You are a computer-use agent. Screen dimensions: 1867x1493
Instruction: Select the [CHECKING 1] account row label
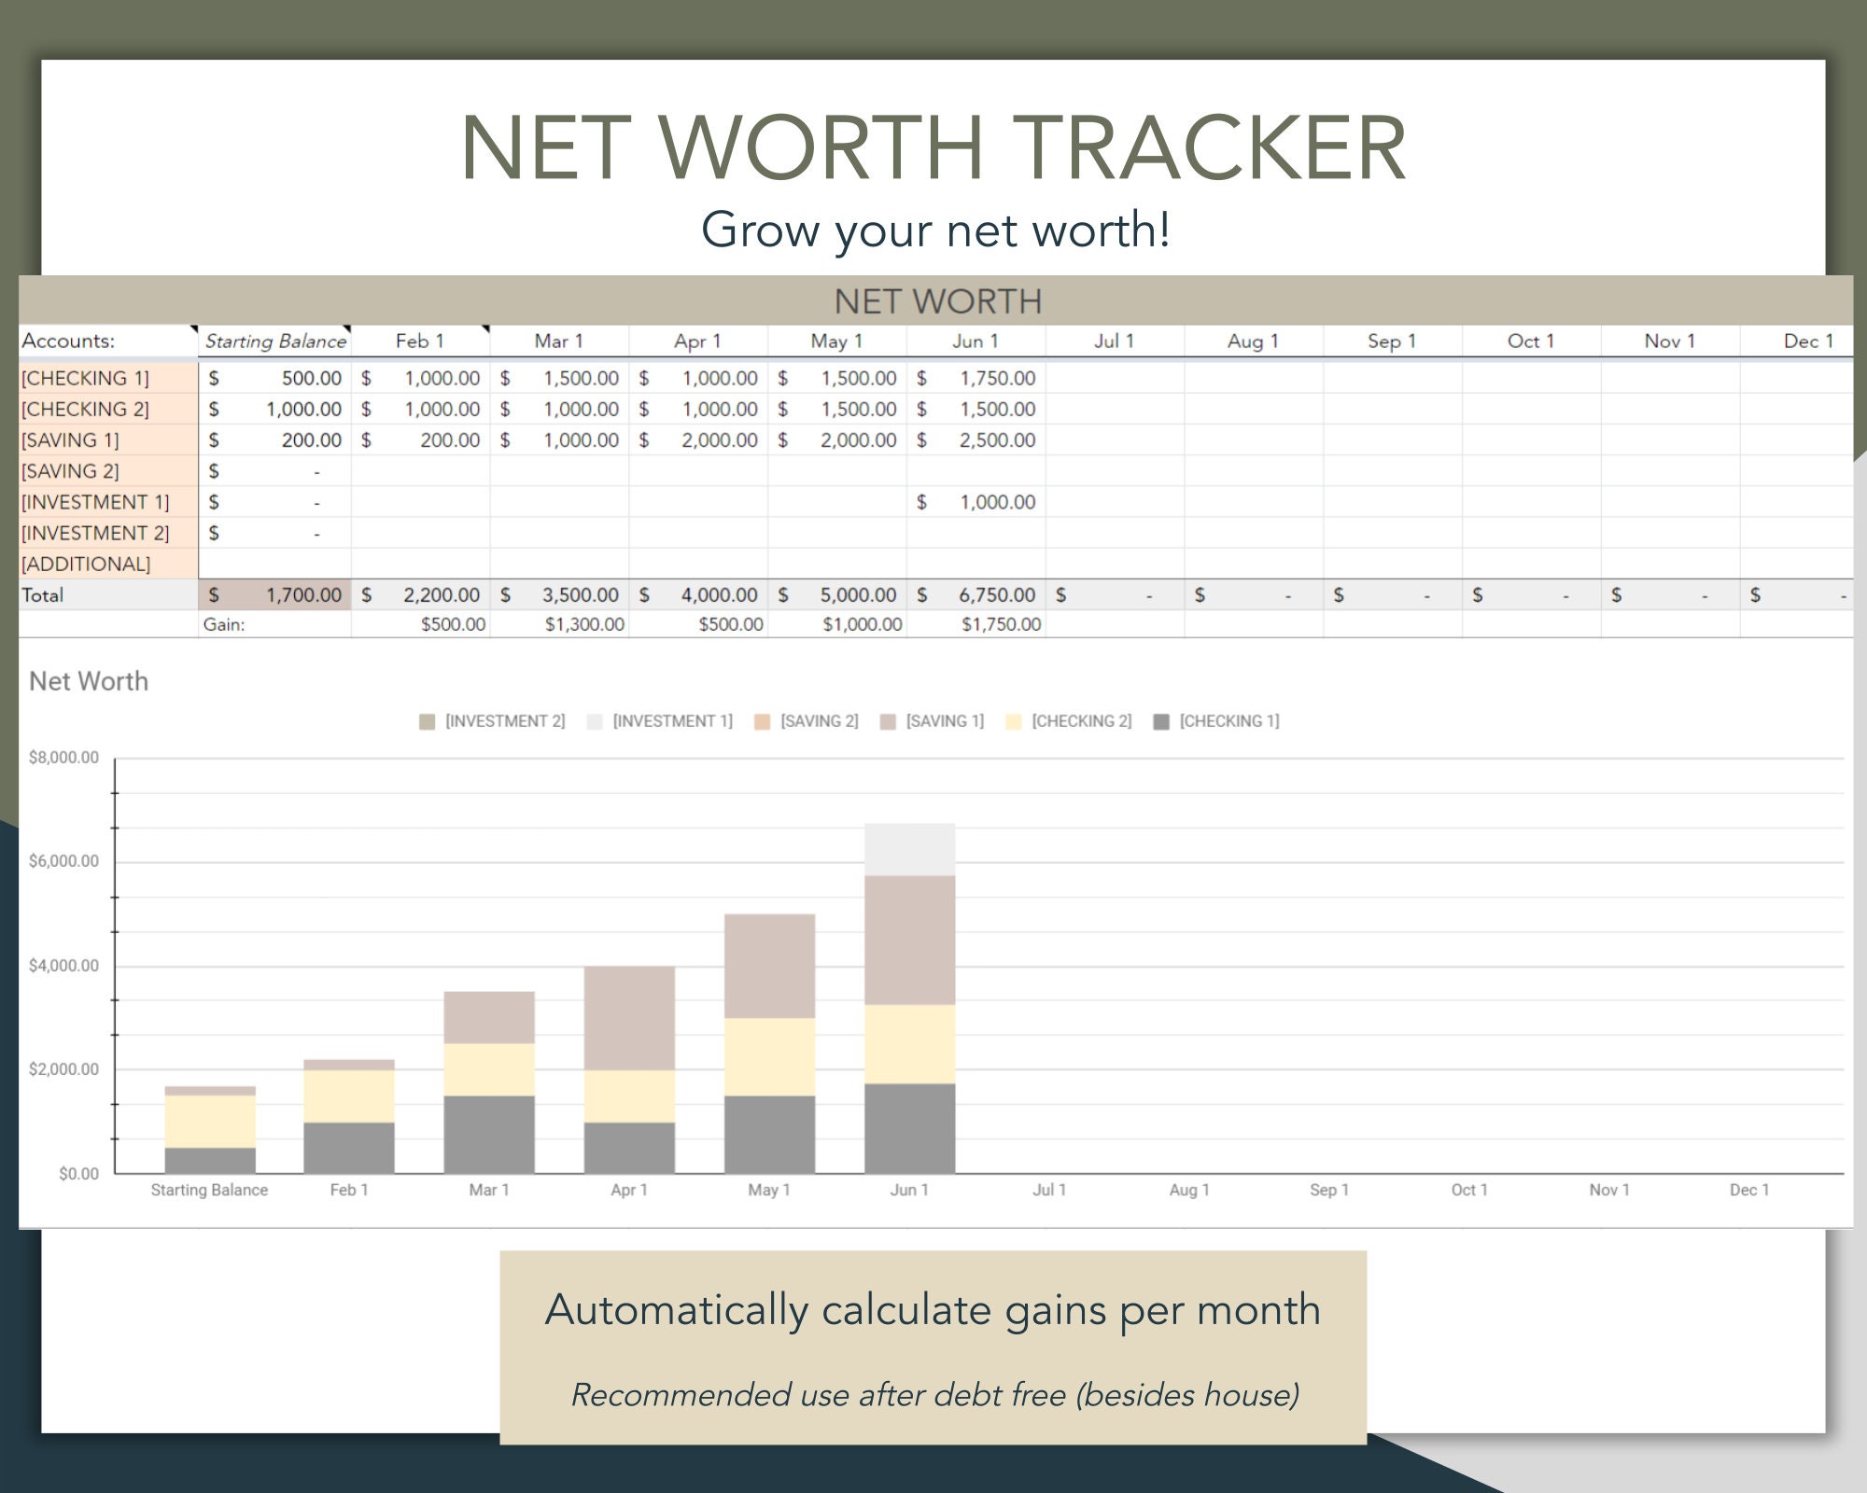108,378
